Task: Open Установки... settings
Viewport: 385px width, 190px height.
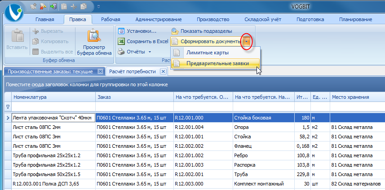Action: [137, 31]
